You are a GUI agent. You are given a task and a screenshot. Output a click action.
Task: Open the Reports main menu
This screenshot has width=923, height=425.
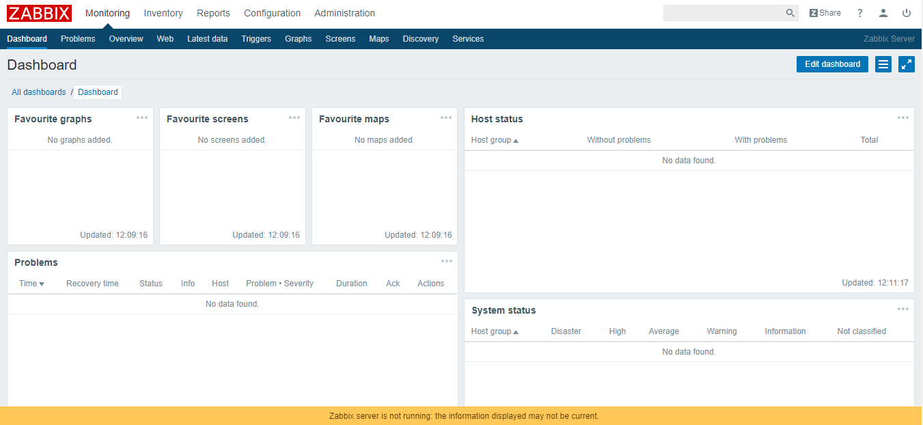(213, 13)
